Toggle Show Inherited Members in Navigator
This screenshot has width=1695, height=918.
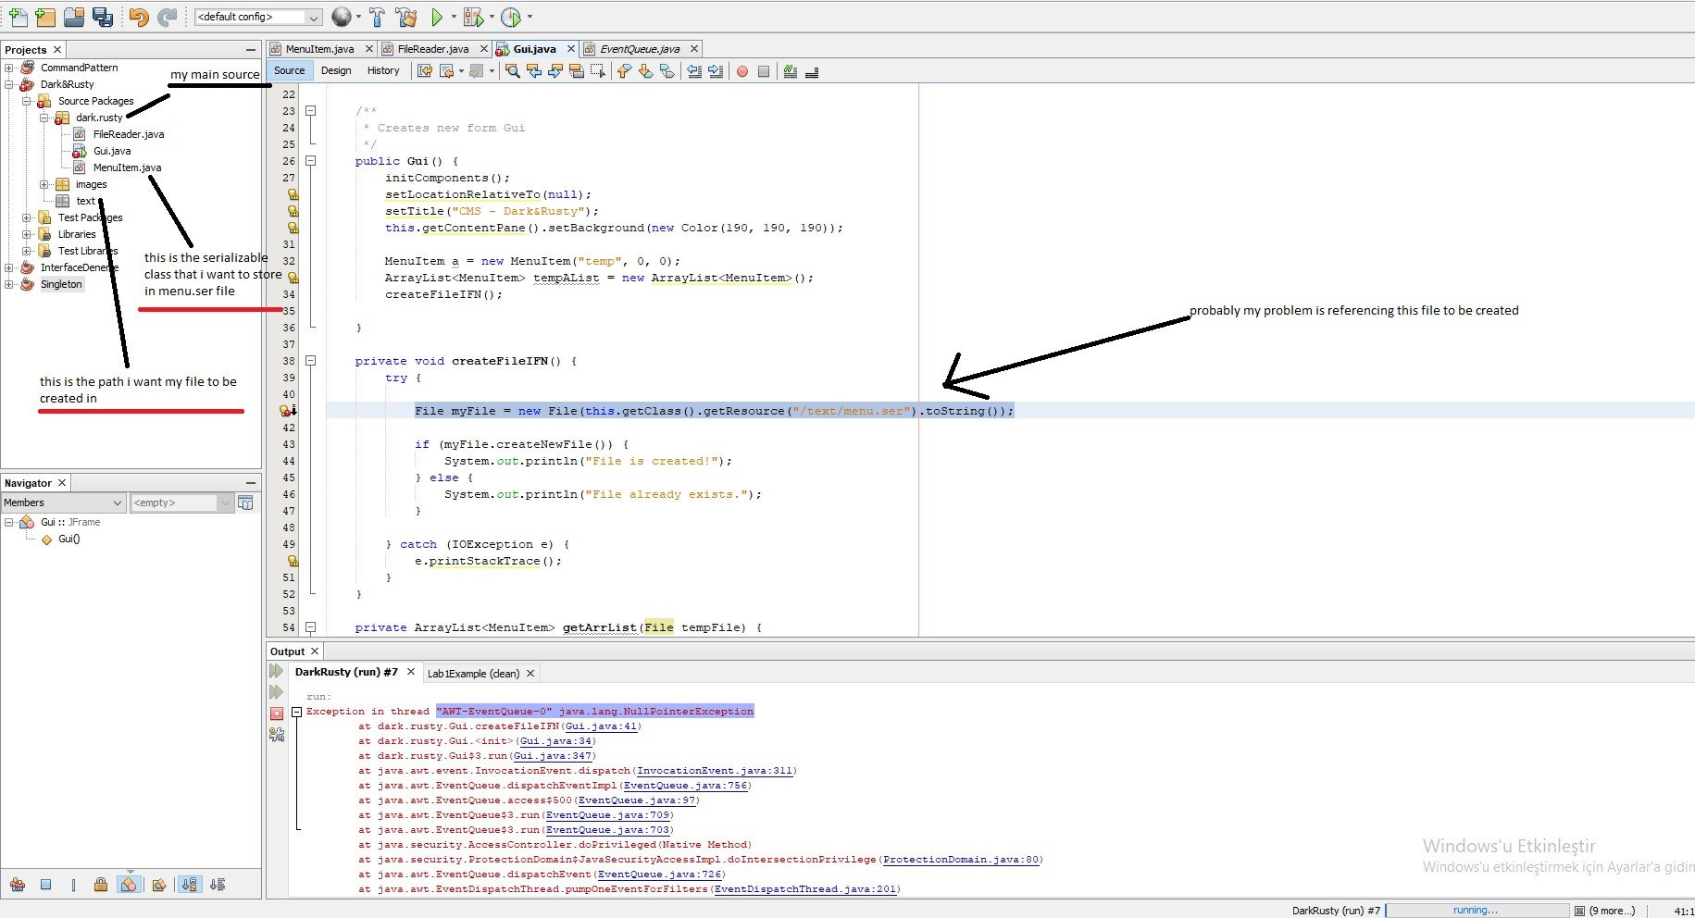coord(18,885)
